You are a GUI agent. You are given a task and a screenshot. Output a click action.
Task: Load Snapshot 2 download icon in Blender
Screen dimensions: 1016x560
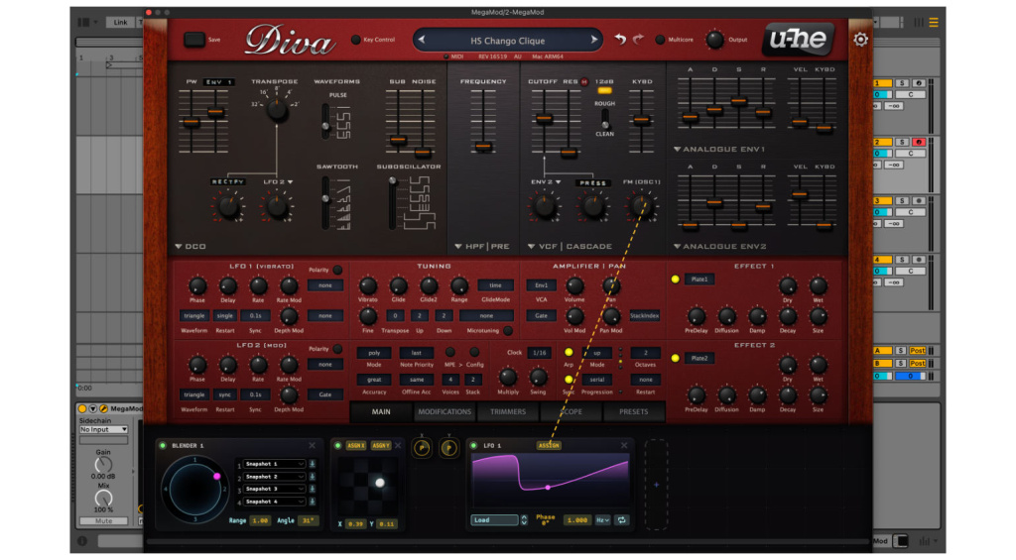pyautogui.click(x=313, y=477)
